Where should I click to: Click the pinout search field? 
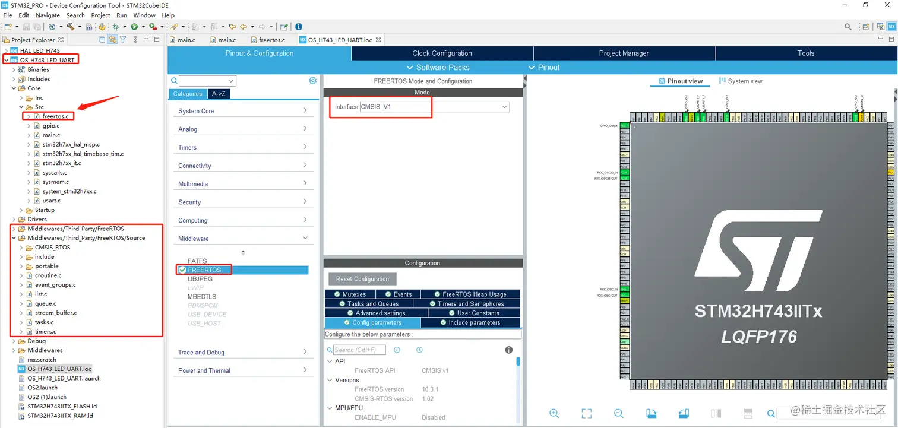829,414
